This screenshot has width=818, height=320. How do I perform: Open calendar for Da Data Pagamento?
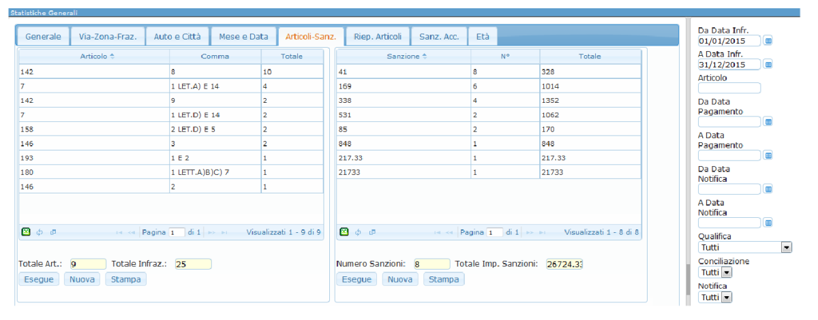(x=768, y=122)
